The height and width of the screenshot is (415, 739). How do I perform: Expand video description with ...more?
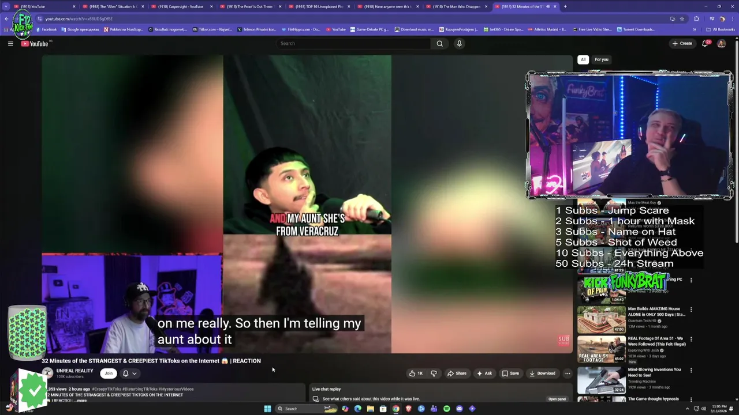click(81, 401)
